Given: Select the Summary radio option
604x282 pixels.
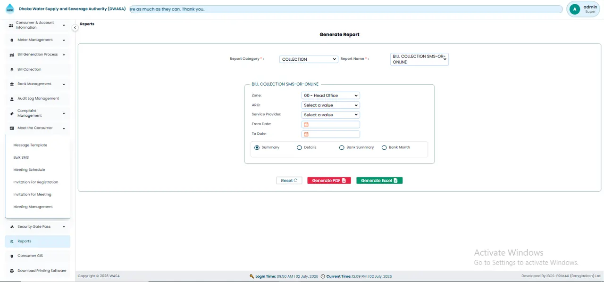Looking at the screenshot, I should (257, 147).
